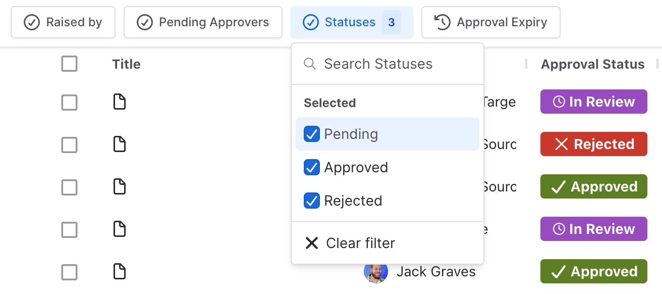Collapse the Statuses filter dropdown
This screenshot has width=662, height=294.
(x=351, y=22)
